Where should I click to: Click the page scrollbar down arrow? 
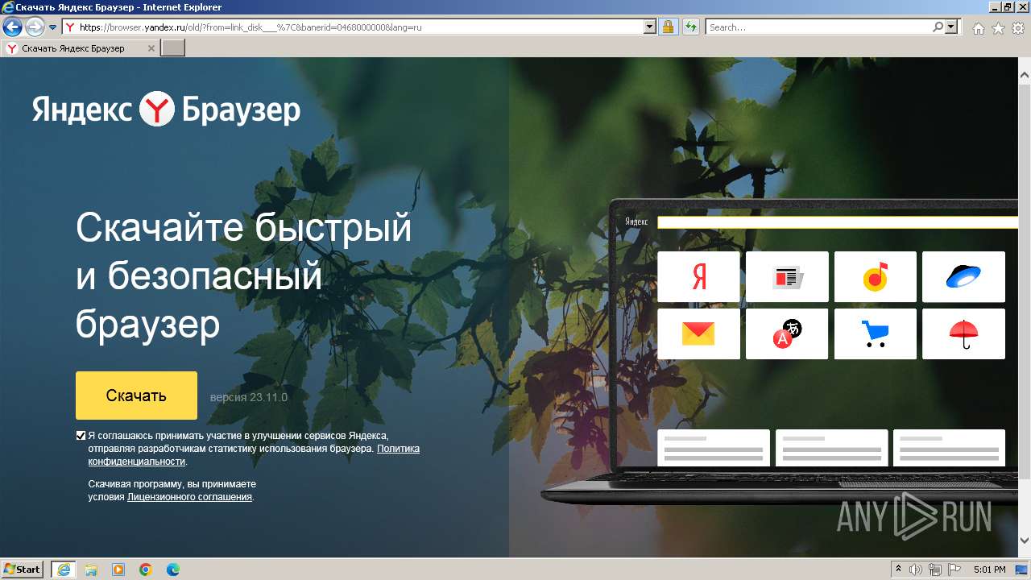1025,540
